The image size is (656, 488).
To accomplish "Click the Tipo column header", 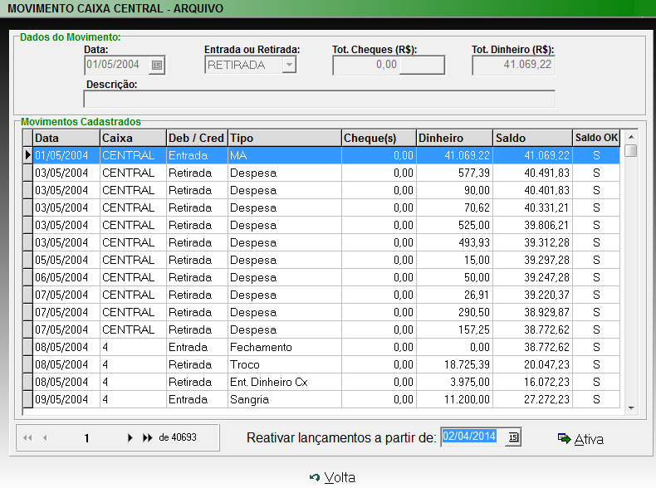I will coord(285,138).
